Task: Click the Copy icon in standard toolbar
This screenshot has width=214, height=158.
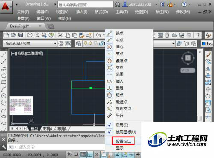Action: tap(67, 35)
